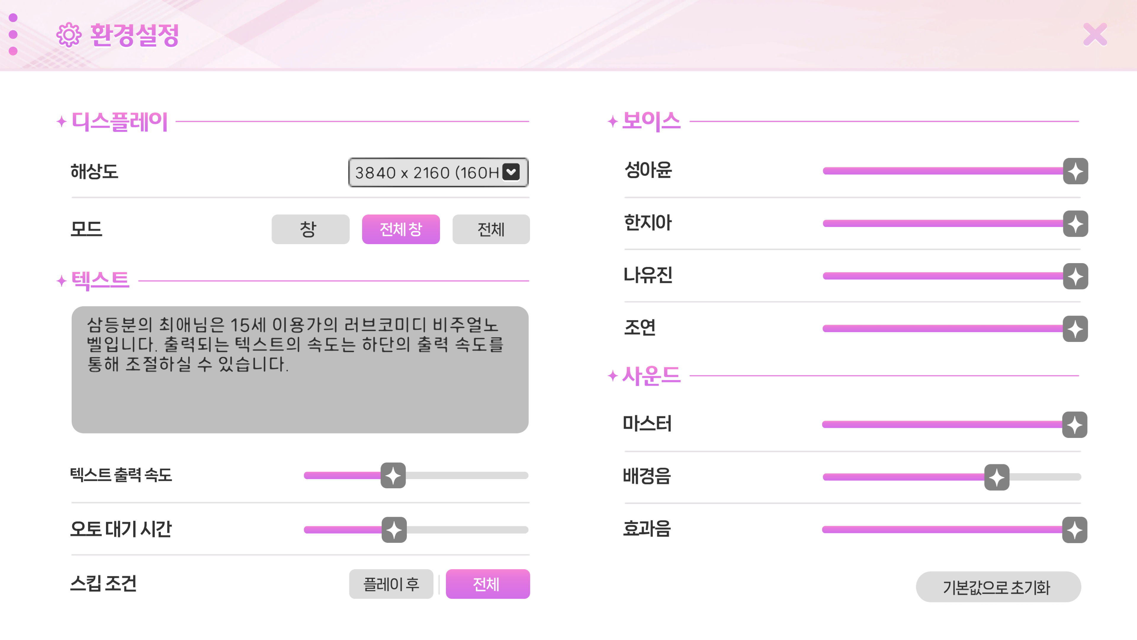Click the sample text preview box
This screenshot has height=640, width=1137.
coord(300,370)
